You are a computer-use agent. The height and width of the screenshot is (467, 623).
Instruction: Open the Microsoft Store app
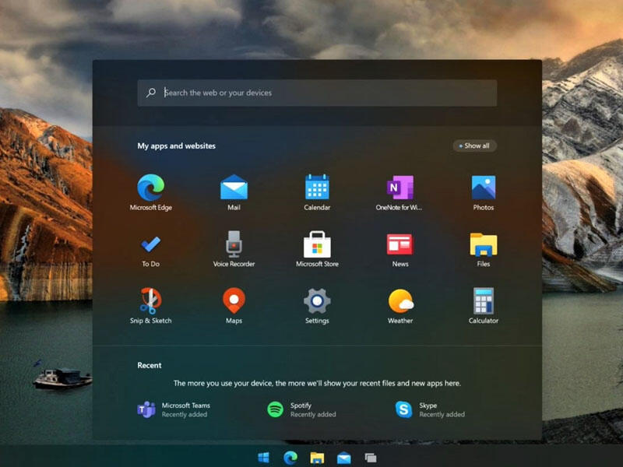[317, 245]
